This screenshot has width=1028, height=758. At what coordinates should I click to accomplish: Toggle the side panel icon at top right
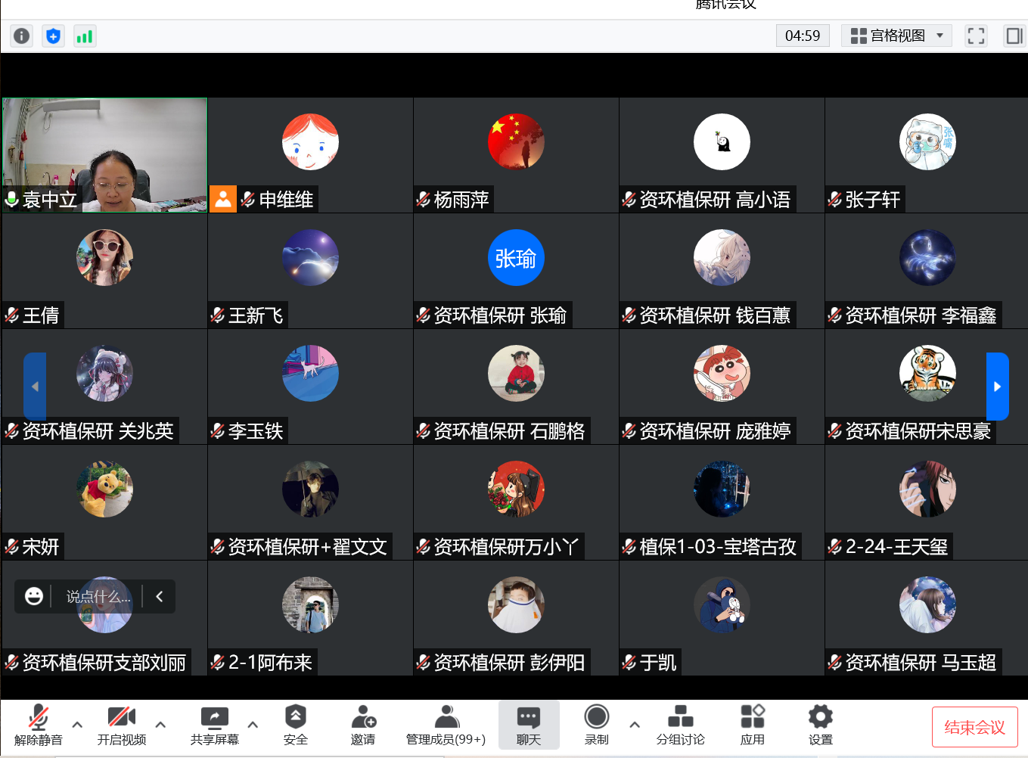[x=1014, y=36]
